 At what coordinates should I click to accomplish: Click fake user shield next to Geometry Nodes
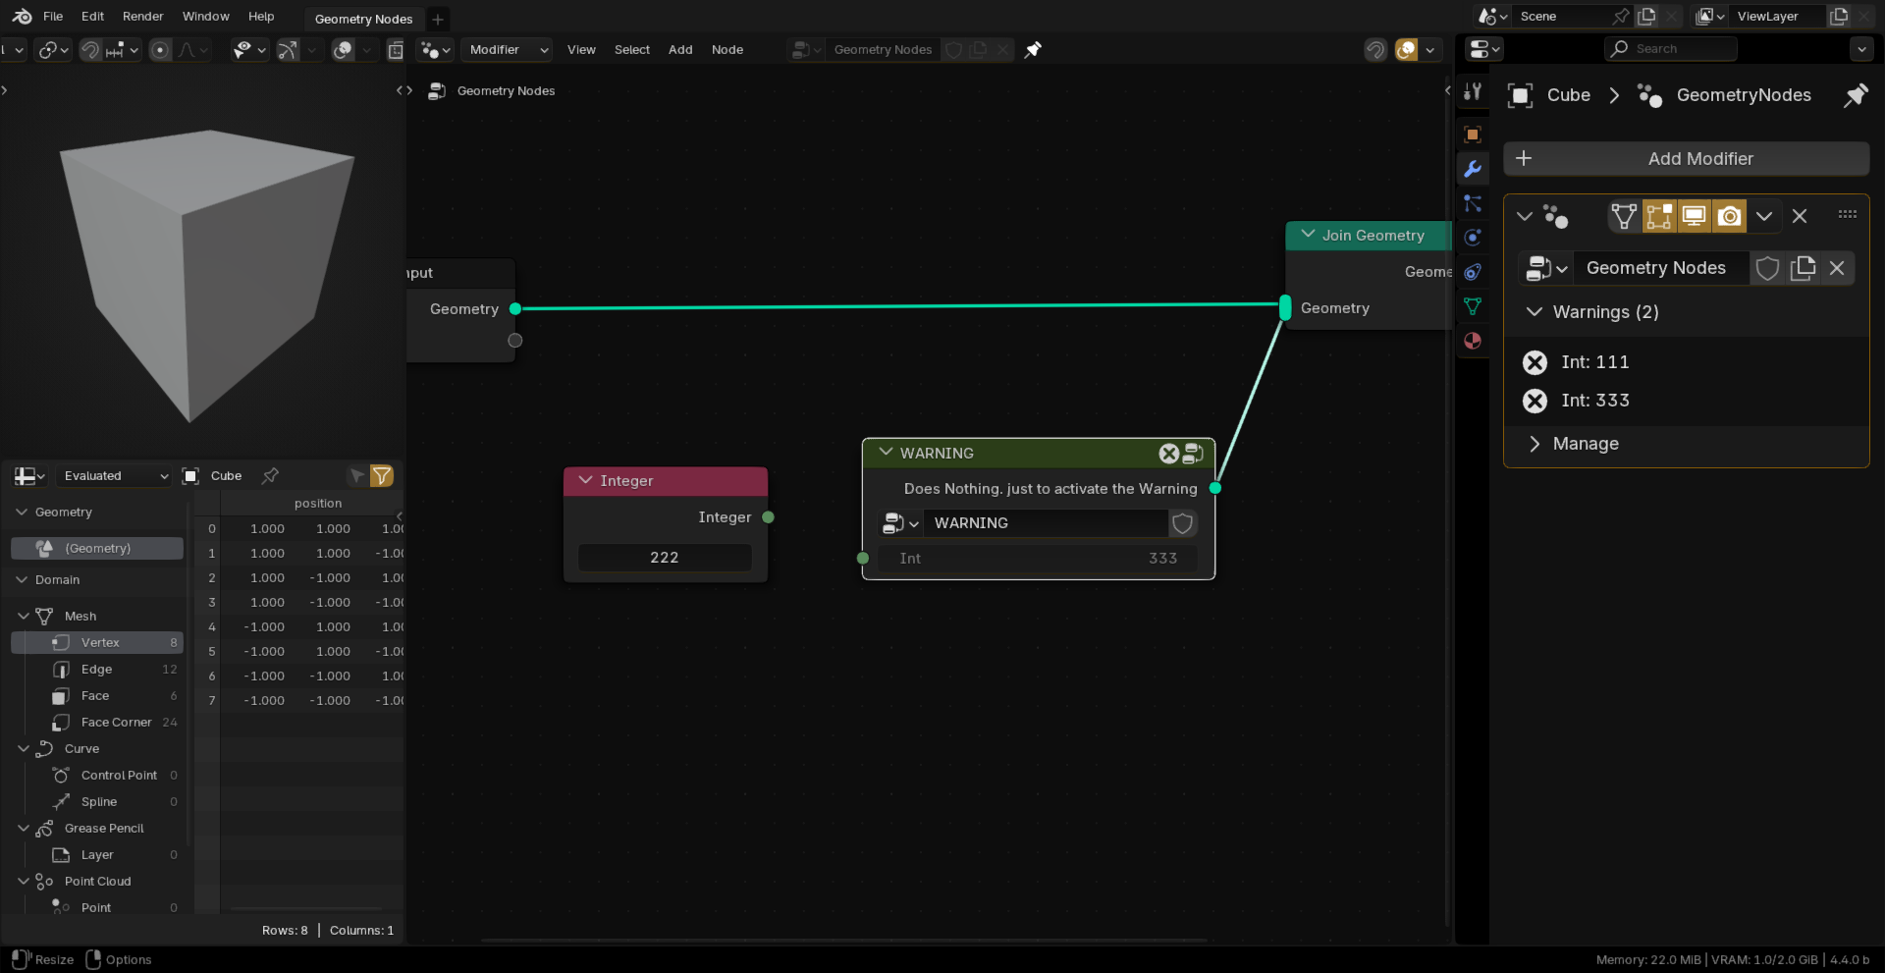tap(1767, 268)
